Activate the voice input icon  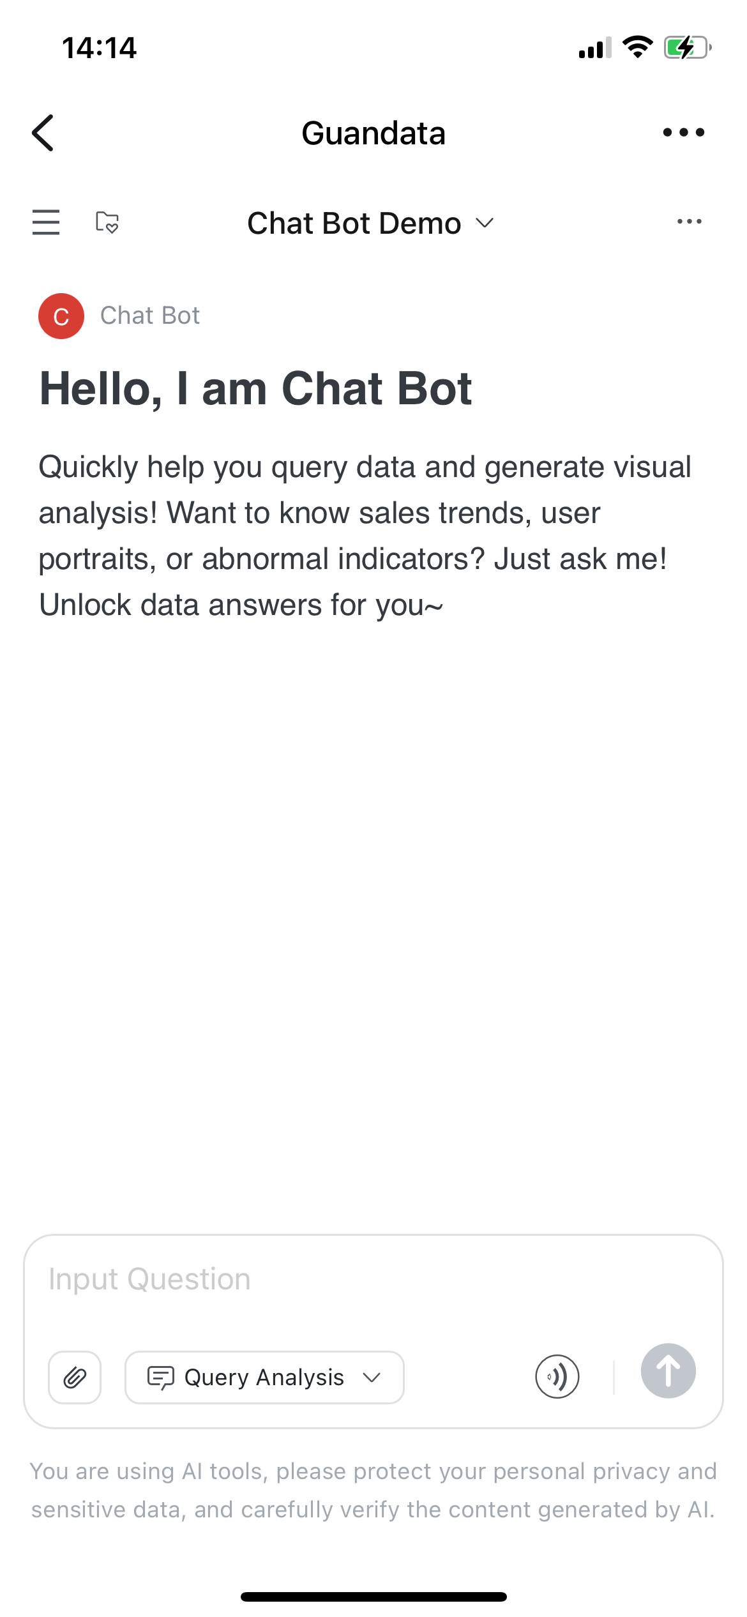(557, 1376)
